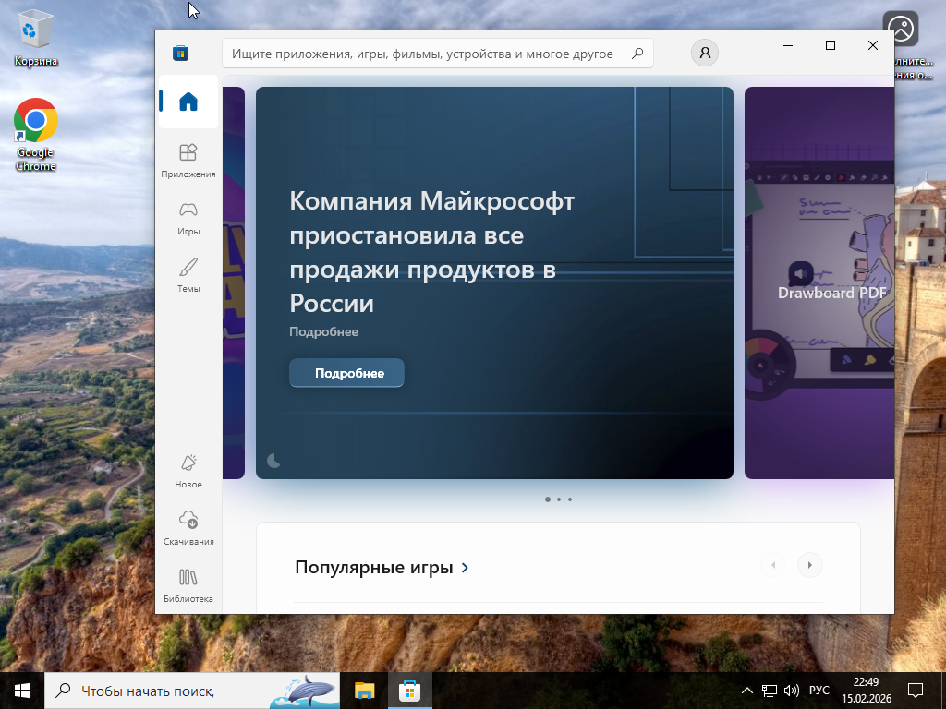946x709 pixels.
Task: Open the Популярные игры heading link
Action: click(374, 568)
